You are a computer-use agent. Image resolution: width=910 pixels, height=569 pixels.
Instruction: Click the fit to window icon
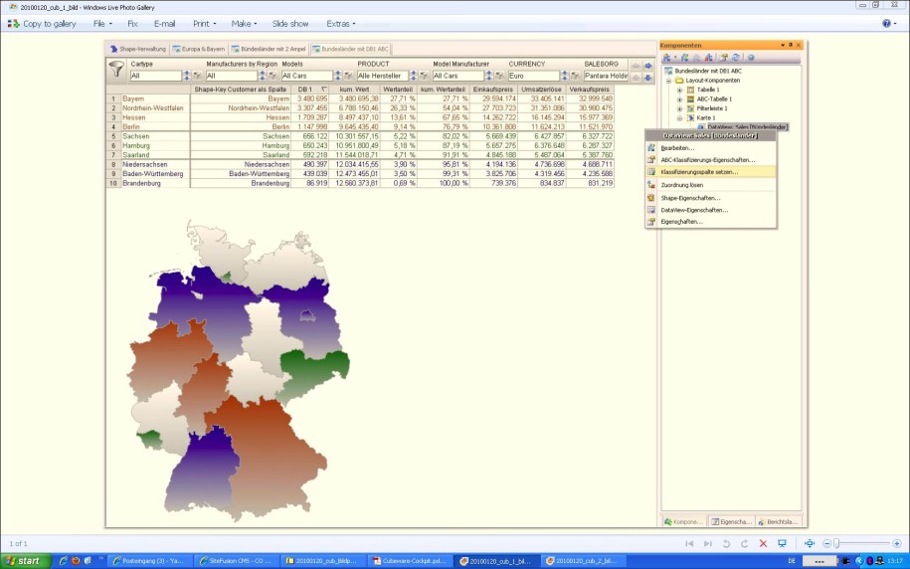[x=810, y=543]
